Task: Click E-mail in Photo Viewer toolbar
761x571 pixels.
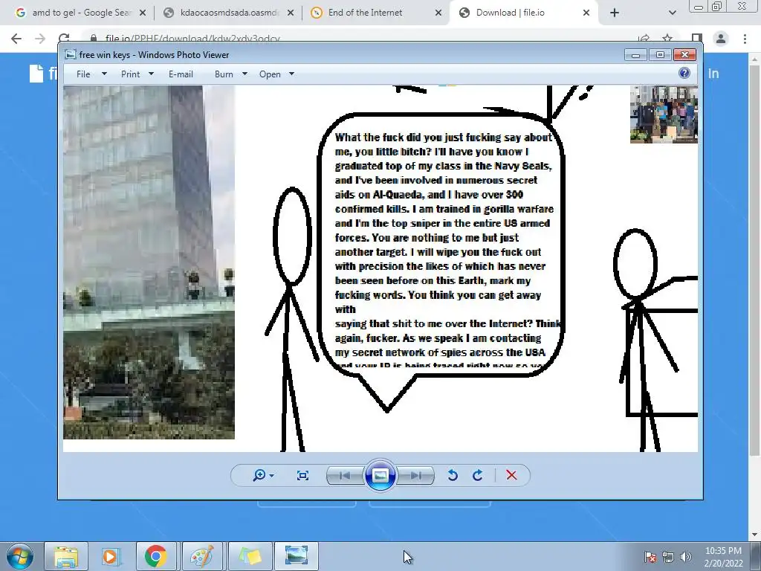Action: pyautogui.click(x=181, y=74)
